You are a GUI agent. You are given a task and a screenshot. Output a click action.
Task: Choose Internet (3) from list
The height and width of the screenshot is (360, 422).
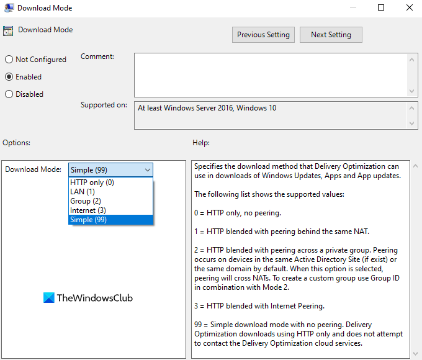110,210
